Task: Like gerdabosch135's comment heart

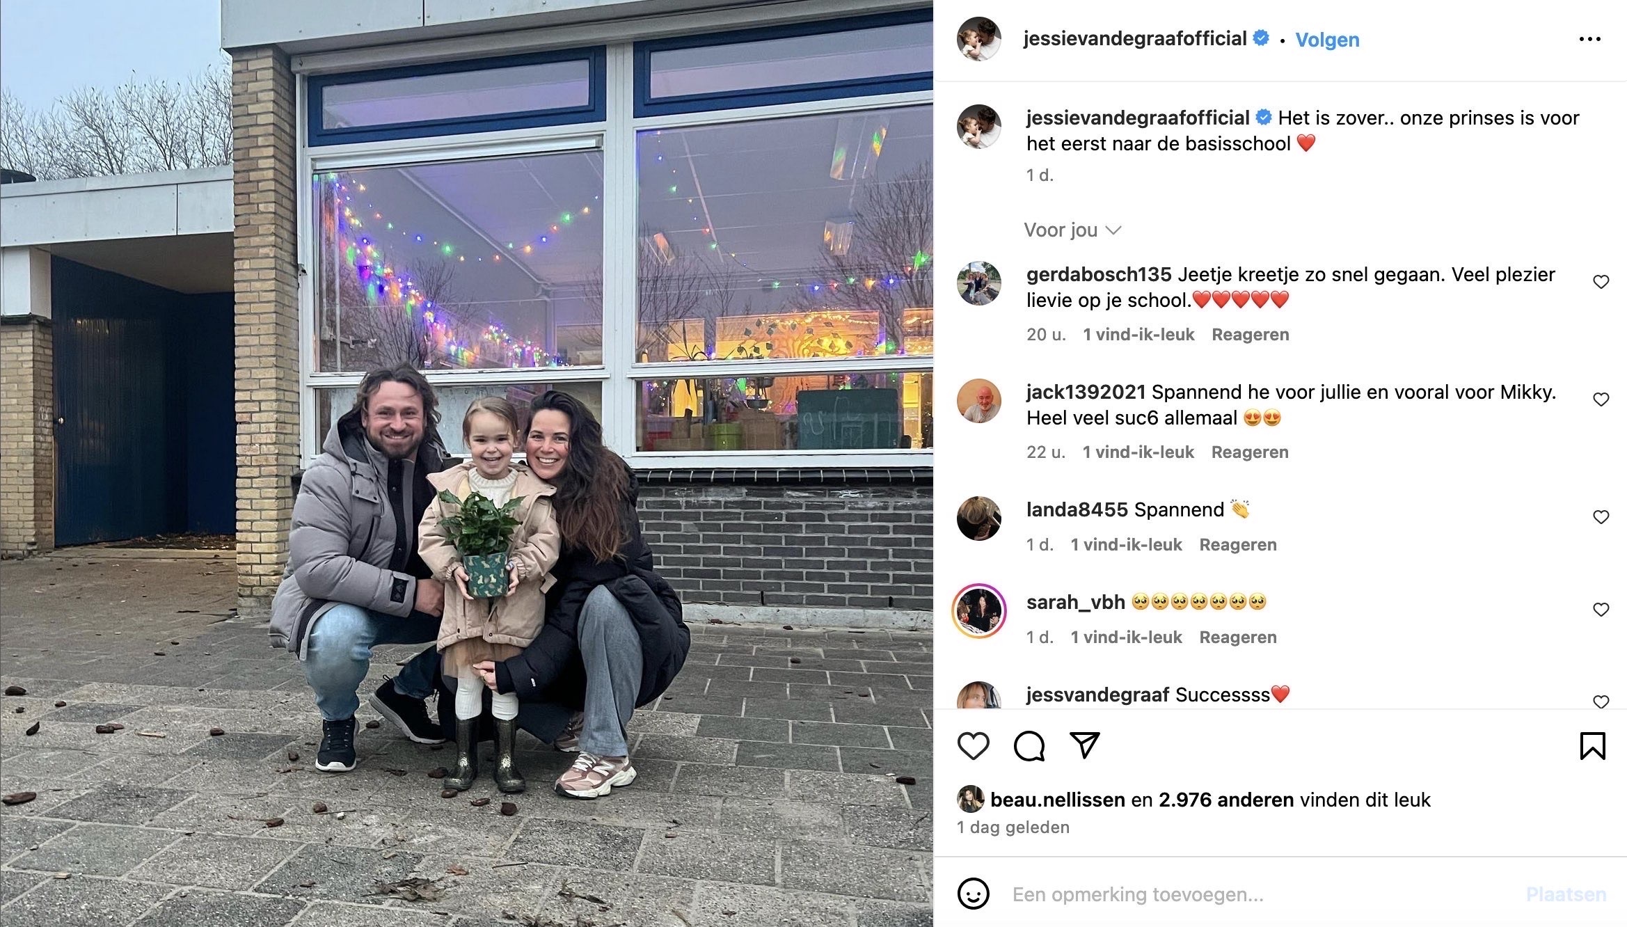Action: point(1601,282)
